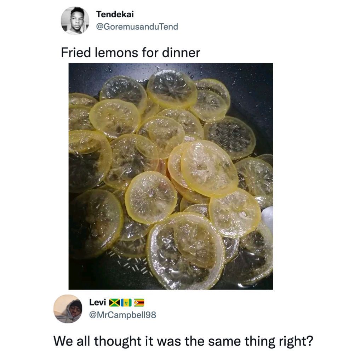Click the word 'dinner' in the tweet
Screen dimensions: 354x354
(181, 53)
